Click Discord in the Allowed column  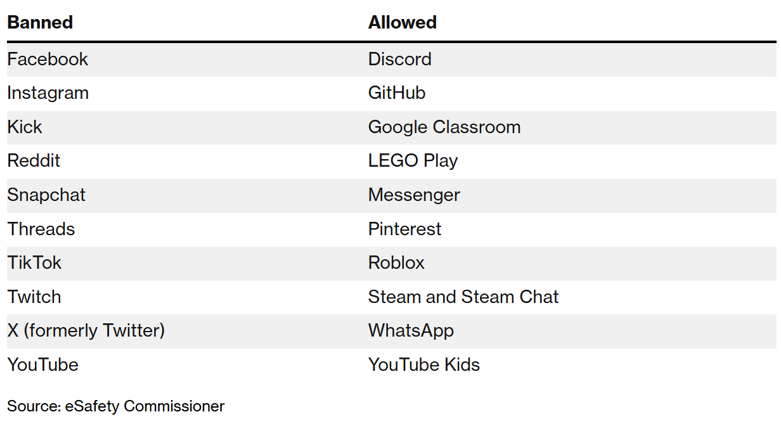pyautogui.click(x=399, y=59)
